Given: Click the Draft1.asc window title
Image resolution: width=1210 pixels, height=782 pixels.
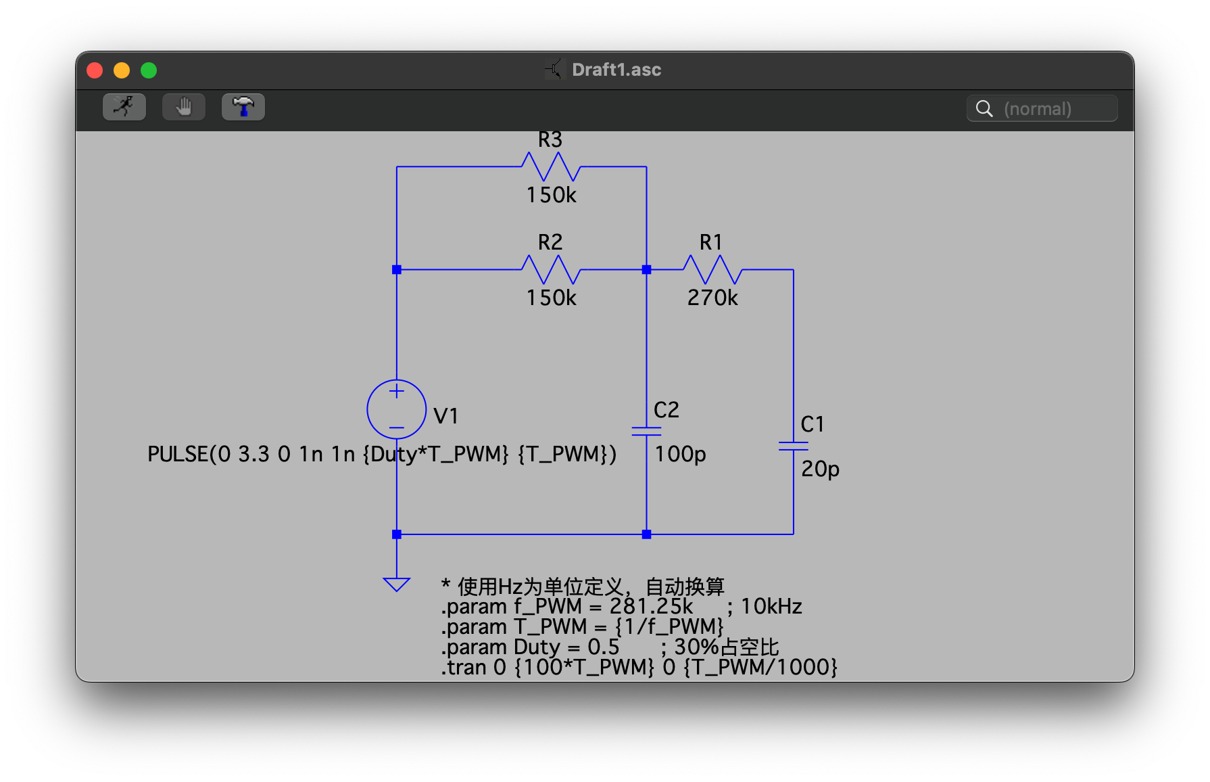Looking at the screenshot, I should point(616,70).
